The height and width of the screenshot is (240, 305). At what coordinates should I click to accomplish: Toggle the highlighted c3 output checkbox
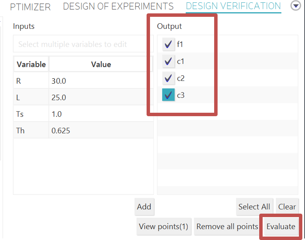[168, 95]
